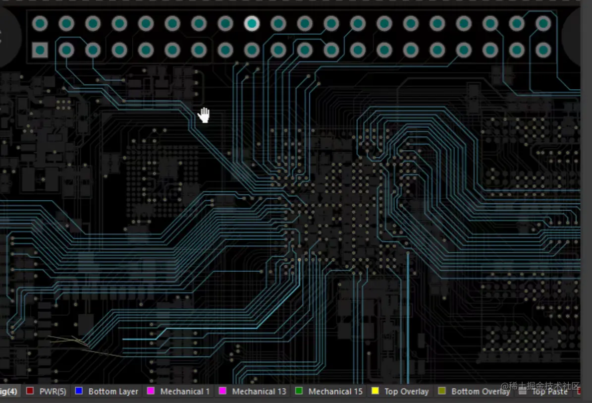Select the highlighted bright pad in header top row
This screenshot has width=592, height=403.
[252, 23]
